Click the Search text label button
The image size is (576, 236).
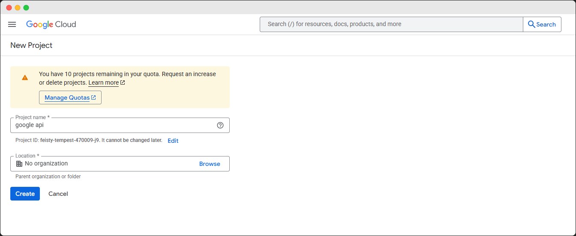point(546,24)
